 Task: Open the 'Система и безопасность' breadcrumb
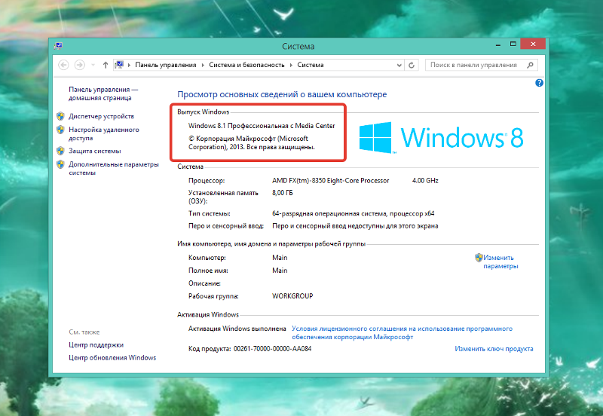click(246, 65)
